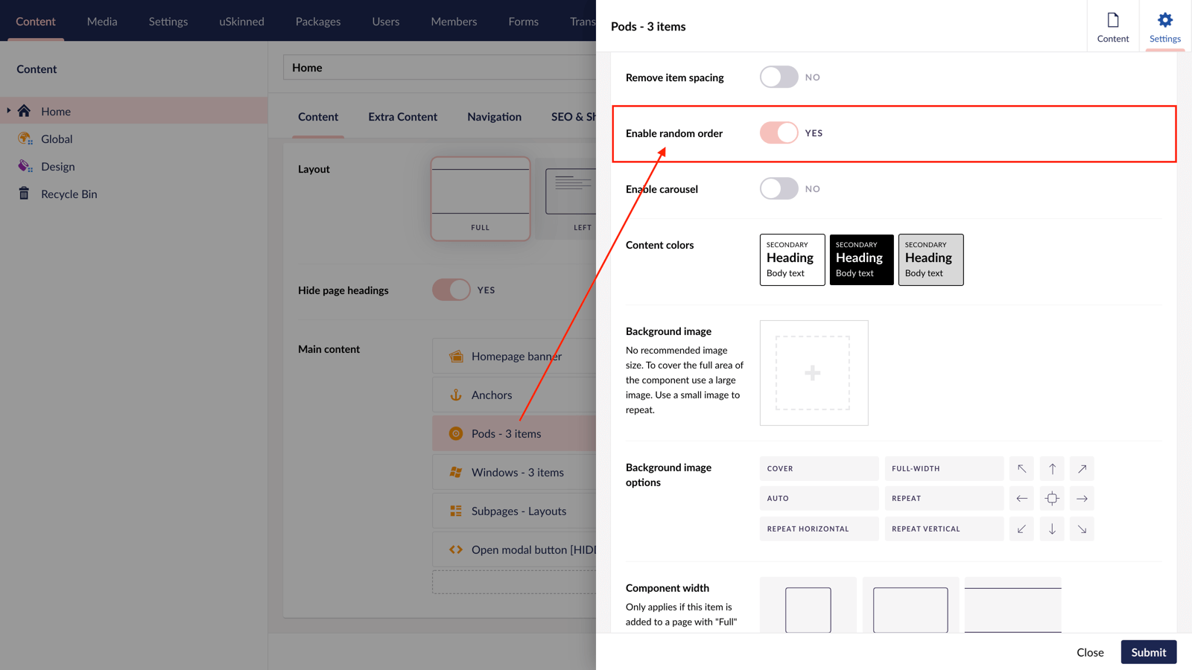The width and height of the screenshot is (1192, 670).
Task: Click the Homepage banner picture icon
Action: 455,356
